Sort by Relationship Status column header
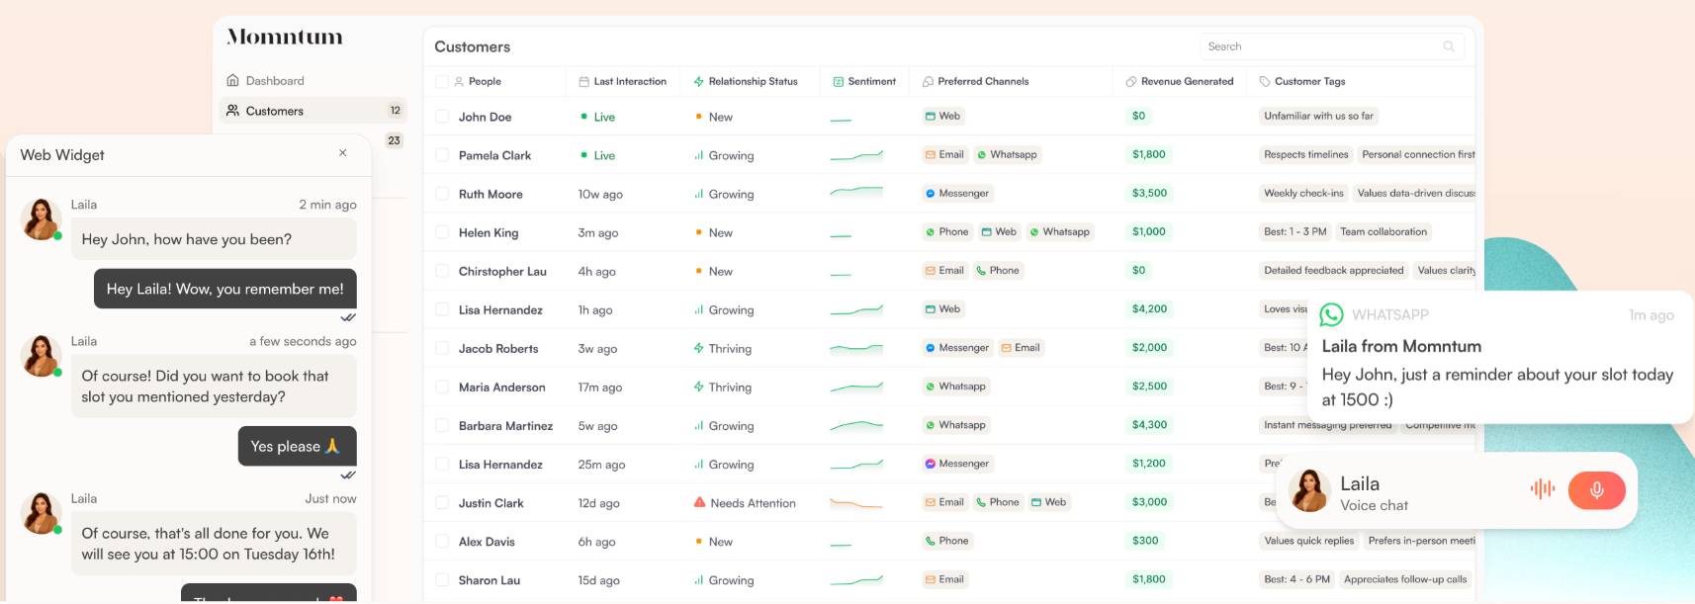Screen dimensions: 1695x604 click(x=753, y=82)
